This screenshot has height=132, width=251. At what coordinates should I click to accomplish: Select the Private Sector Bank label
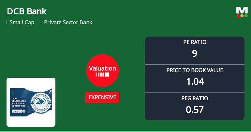(68, 23)
